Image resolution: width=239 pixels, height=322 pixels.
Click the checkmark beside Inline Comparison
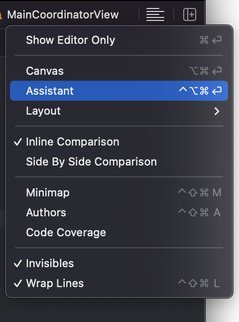pos(18,142)
